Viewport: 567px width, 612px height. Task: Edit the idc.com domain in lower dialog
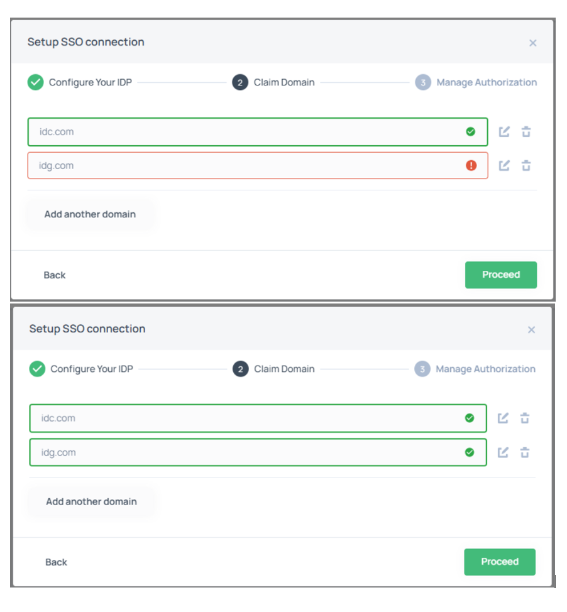click(x=503, y=418)
